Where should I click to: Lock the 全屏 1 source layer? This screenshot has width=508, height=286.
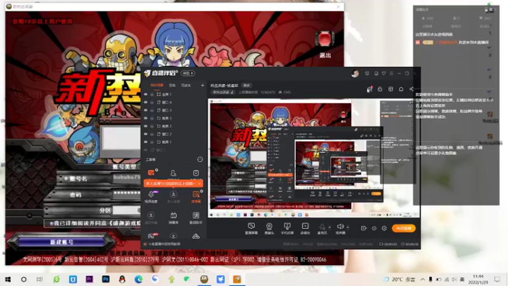point(152,94)
